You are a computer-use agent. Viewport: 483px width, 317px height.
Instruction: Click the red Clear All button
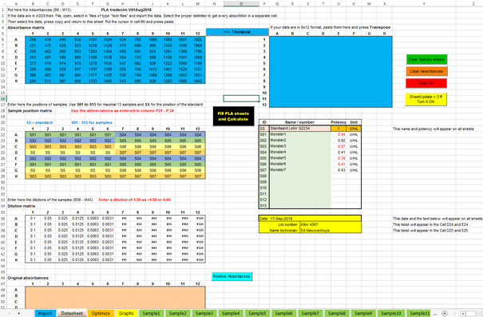tap(426, 83)
